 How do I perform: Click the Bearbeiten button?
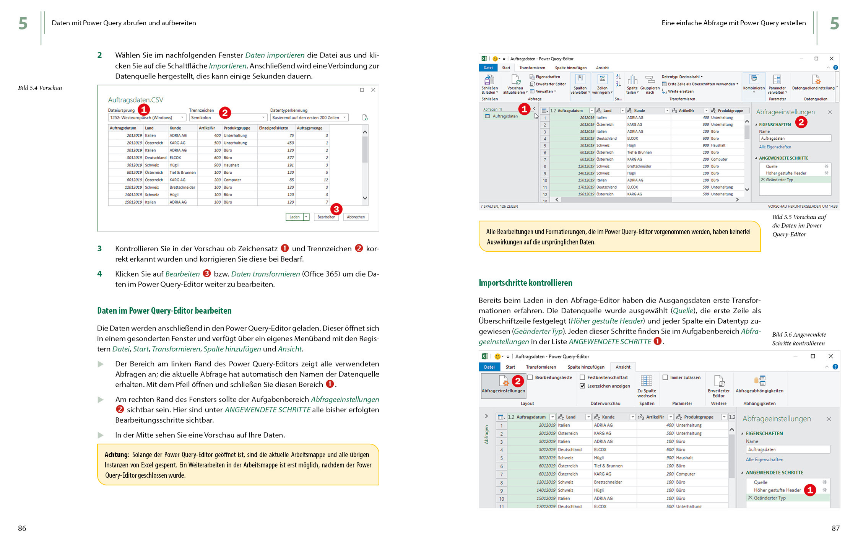(x=326, y=217)
